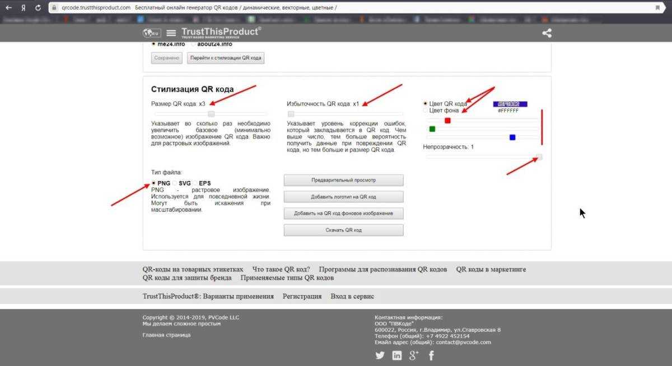The height and width of the screenshot is (366, 672).
Task: Click the red color slider handle
Action: (447, 121)
